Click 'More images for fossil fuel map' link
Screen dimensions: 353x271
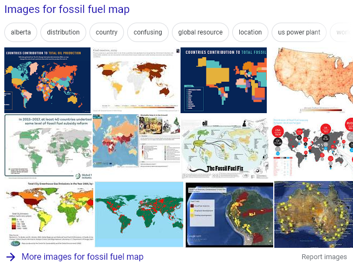click(x=82, y=257)
